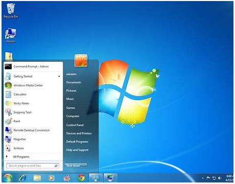Screen dimensions: 235x184
Task: Click the pinned window-switcher taskbar button
Action: (96, 178)
